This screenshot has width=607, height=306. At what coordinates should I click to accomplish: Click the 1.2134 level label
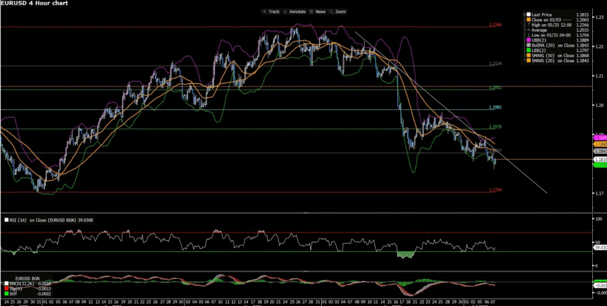495,63
